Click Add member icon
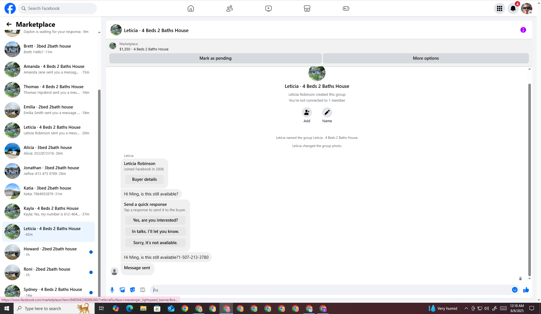The height and width of the screenshot is (314, 541). point(307,112)
